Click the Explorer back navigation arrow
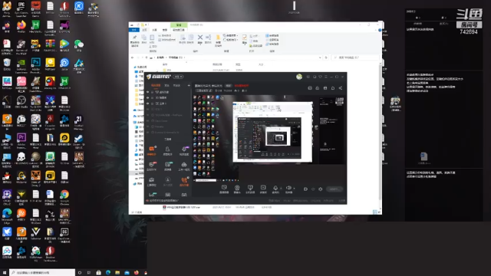This screenshot has height=276, width=491. pos(133,58)
